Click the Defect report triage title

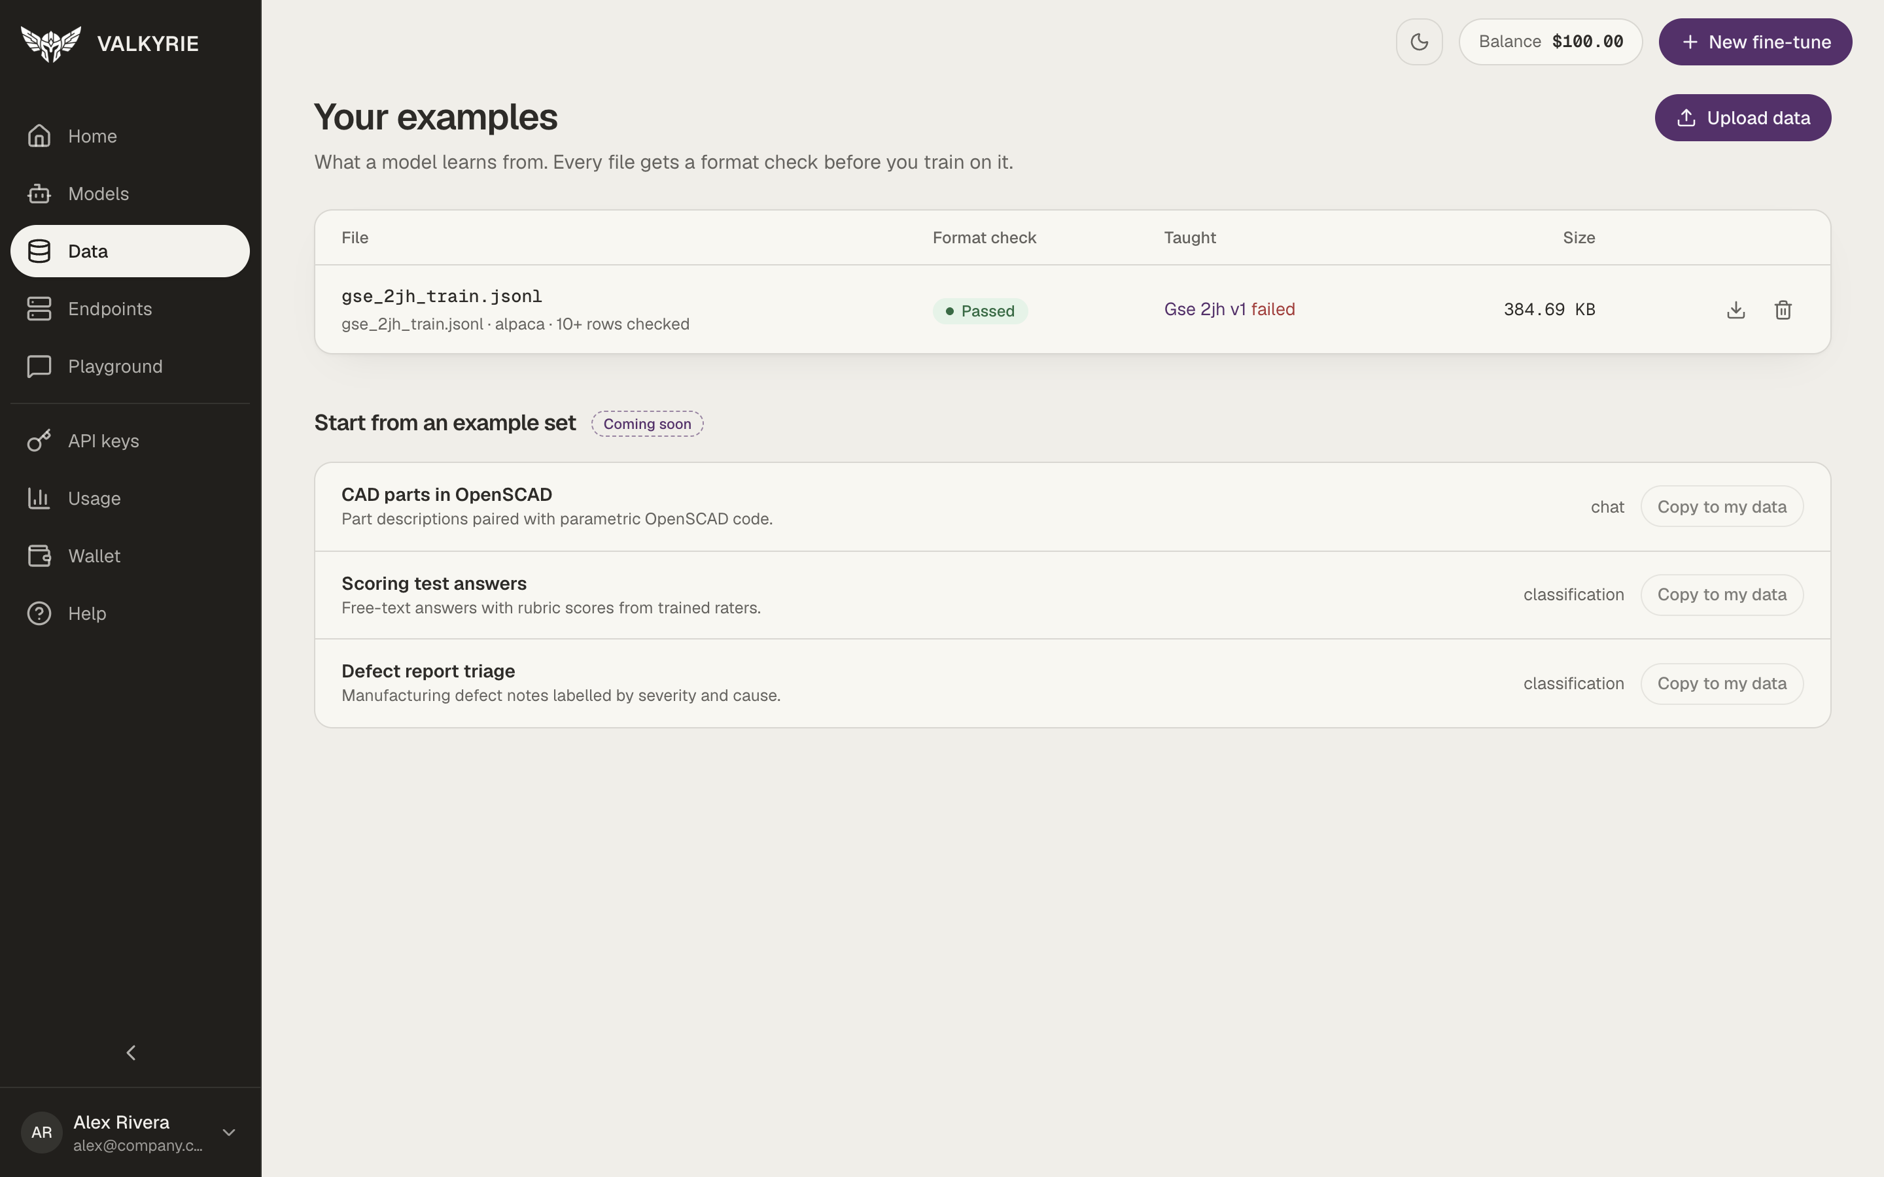[428, 671]
